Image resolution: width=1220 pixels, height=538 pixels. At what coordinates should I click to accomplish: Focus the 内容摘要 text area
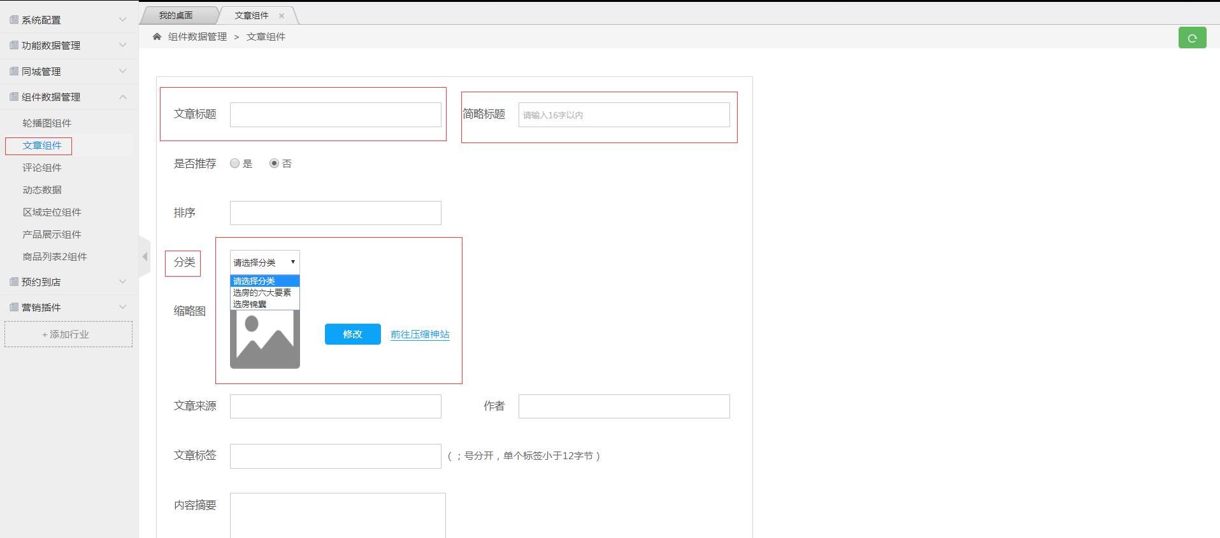pos(338,516)
